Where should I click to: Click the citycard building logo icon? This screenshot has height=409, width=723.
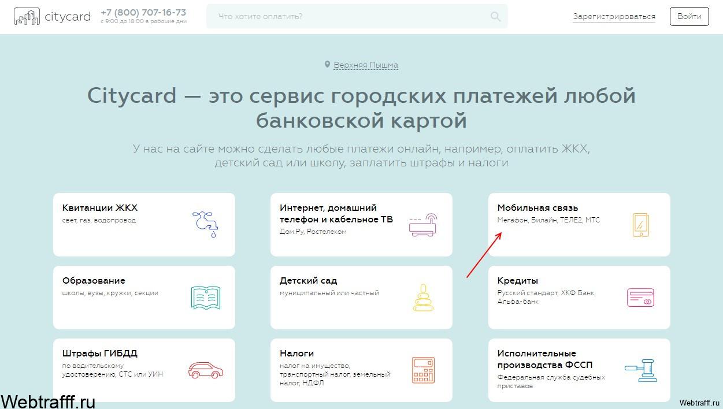(x=27, y=17)
